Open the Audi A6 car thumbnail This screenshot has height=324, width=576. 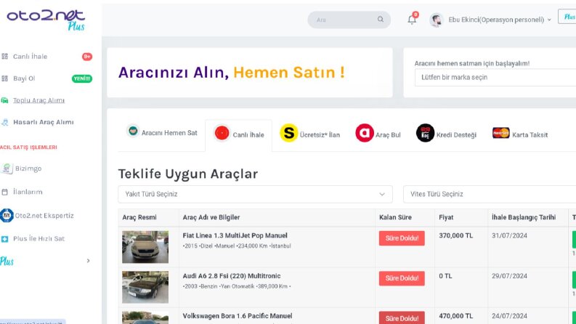(145, 287)
